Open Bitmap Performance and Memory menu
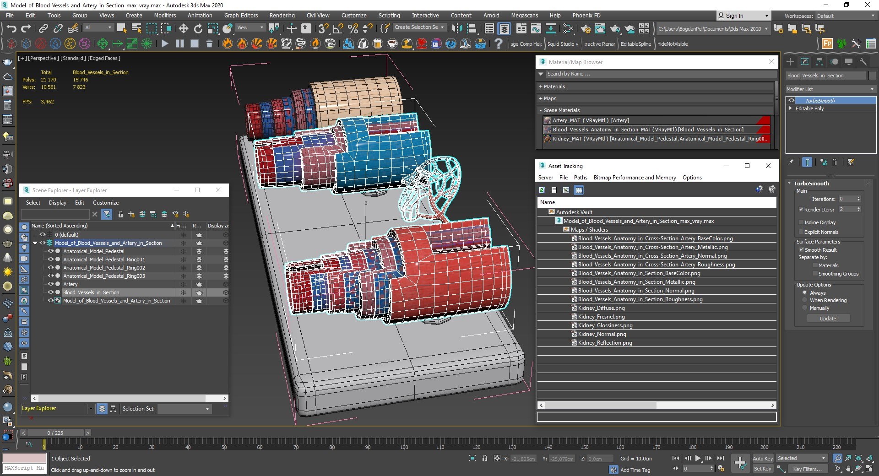 click(x=635, y=178)
